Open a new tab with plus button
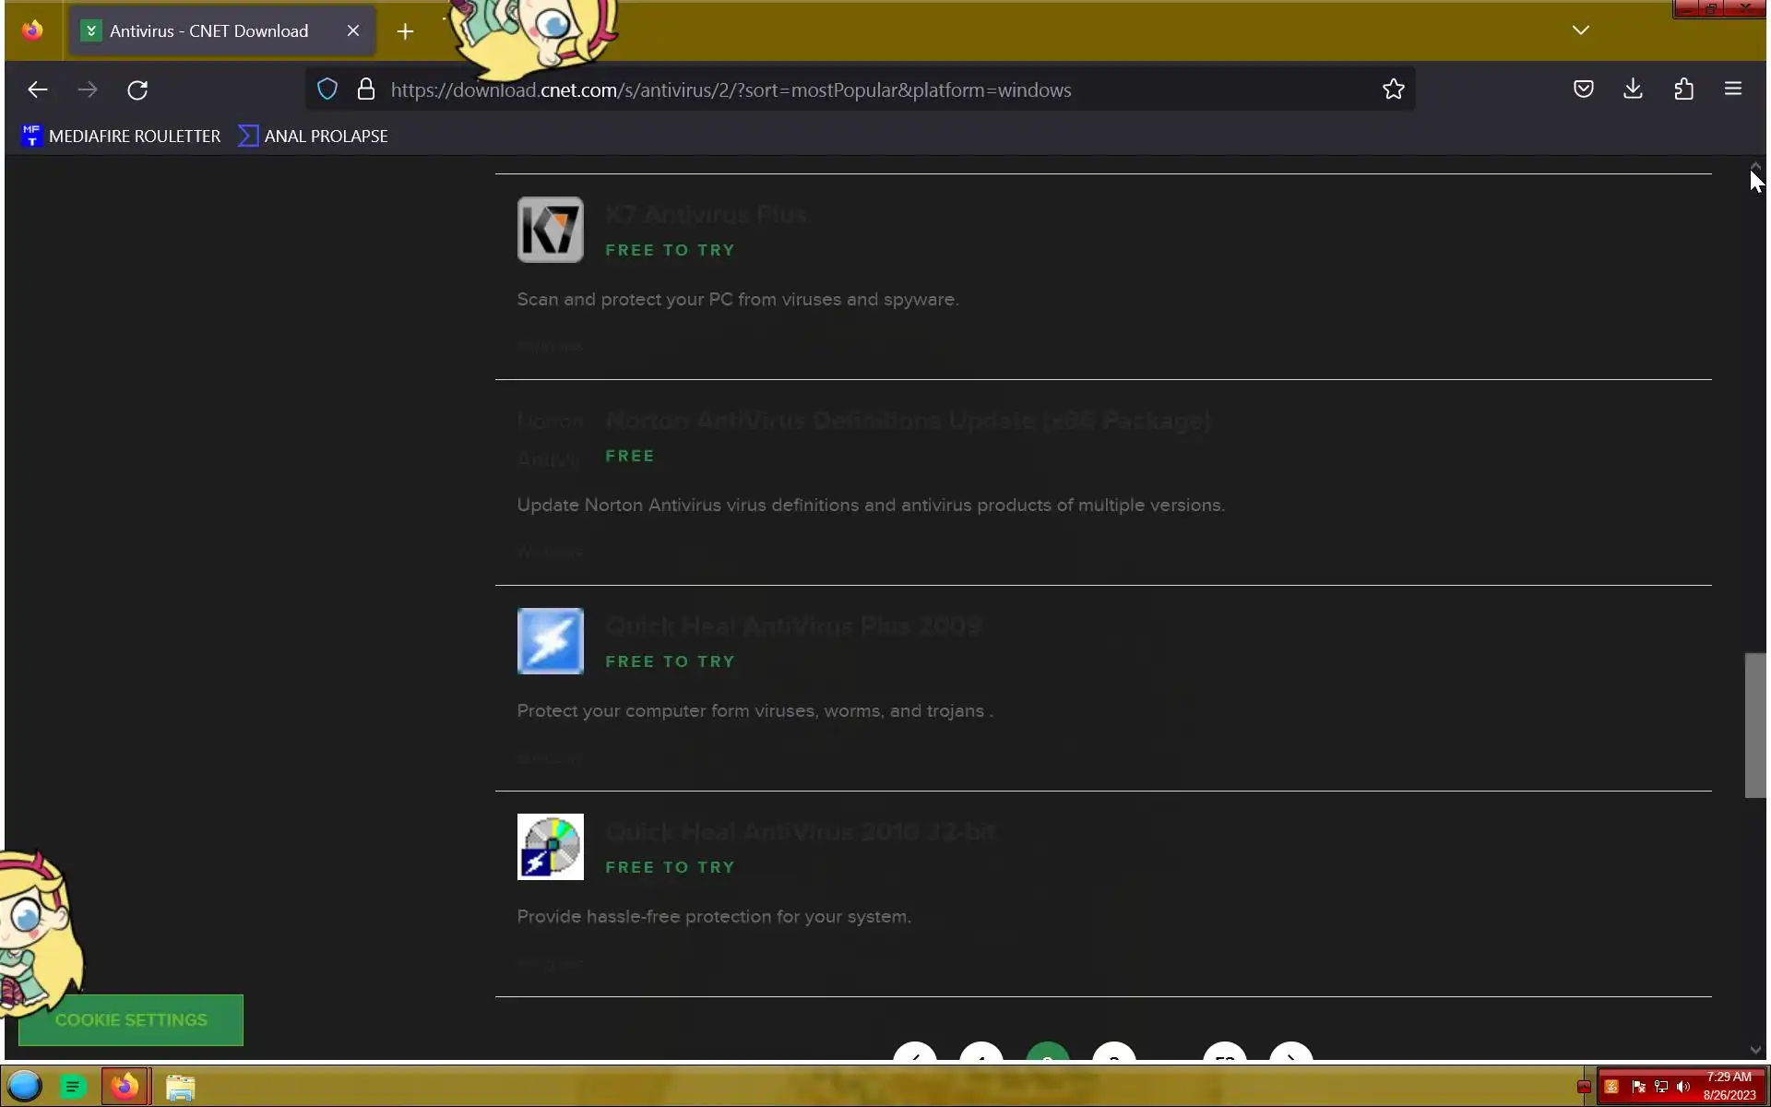 pyautogui.click(x=405, y=31)
